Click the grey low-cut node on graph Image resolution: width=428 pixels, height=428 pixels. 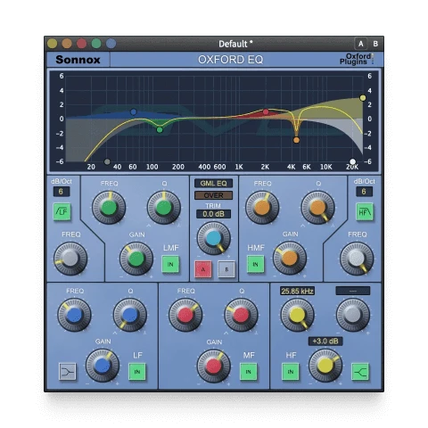(107, 162)
